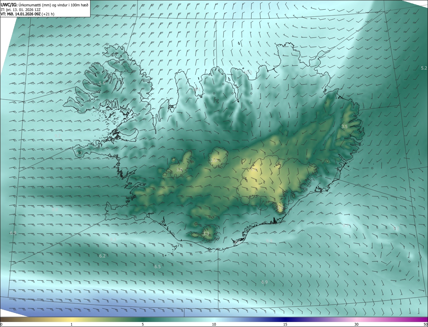Click the valid time 'VT: Mið. 14.01.2026 09Z'
Viewport: 428px width, 327px height.
(21, 14)
